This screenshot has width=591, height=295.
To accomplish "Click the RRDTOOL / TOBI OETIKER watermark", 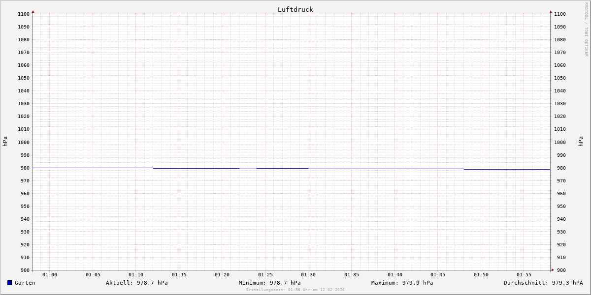I will (x=586, y=29).
